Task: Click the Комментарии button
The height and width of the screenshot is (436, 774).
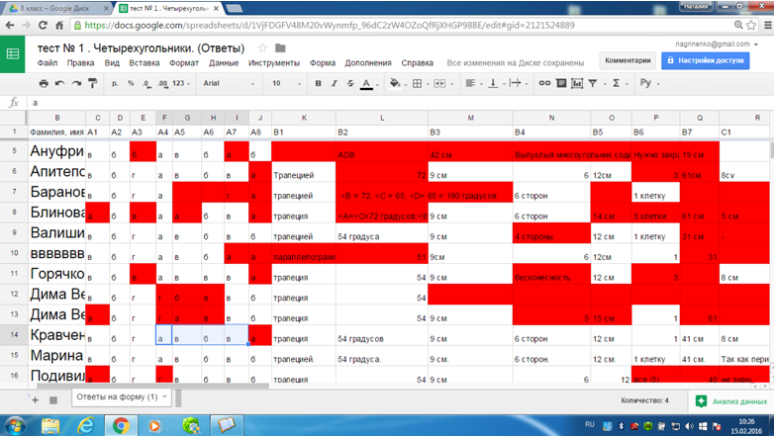Action: pos(629,60)
